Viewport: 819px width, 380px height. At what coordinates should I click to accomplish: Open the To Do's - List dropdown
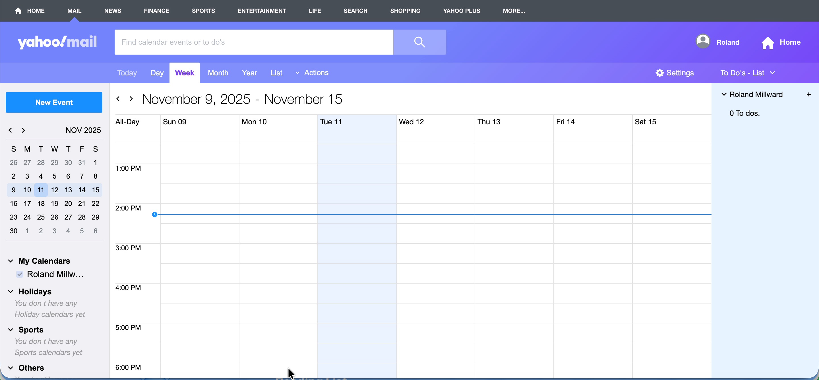click(x=747, y=73)
